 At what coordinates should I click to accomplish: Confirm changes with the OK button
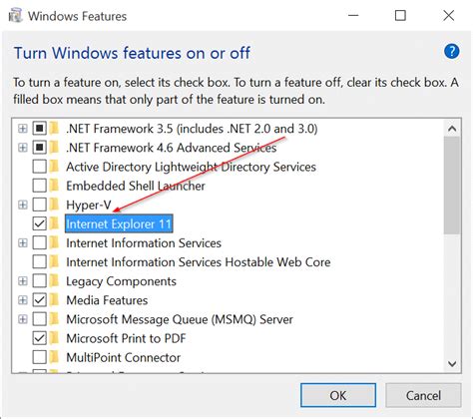click(338, 395)
